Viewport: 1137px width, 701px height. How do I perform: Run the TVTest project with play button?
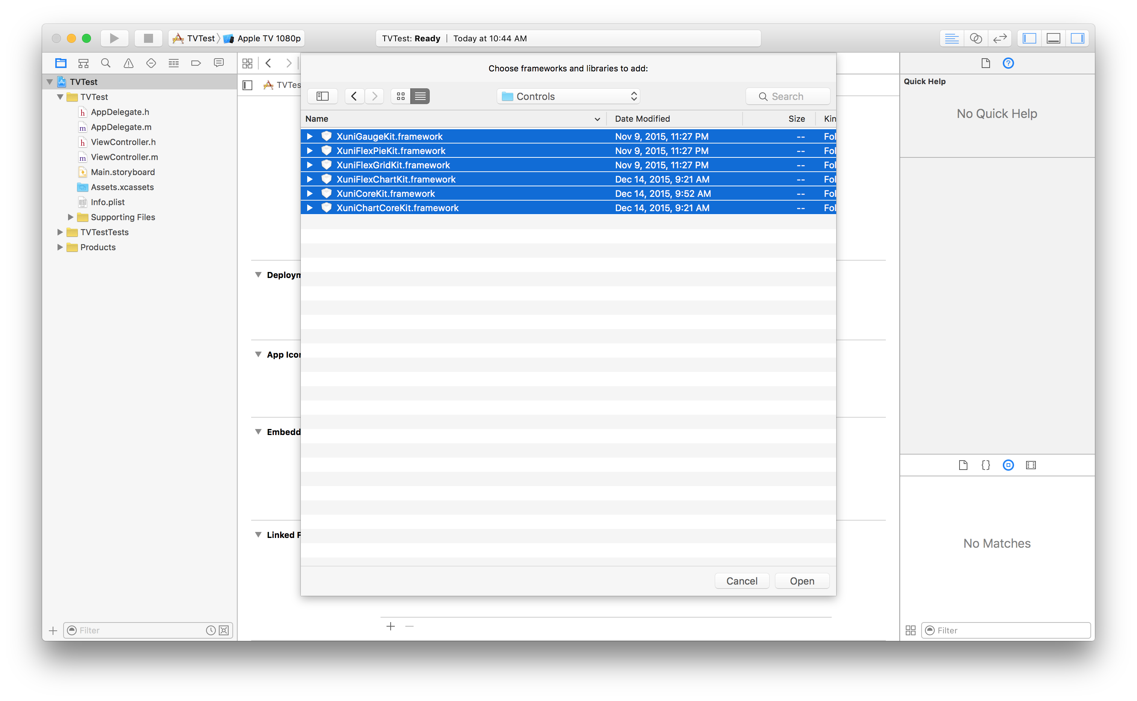tap(114, 38)
